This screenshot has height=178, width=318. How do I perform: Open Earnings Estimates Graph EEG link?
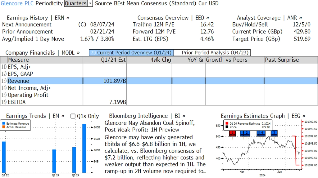pyautogui.click(x=263, y=116)
